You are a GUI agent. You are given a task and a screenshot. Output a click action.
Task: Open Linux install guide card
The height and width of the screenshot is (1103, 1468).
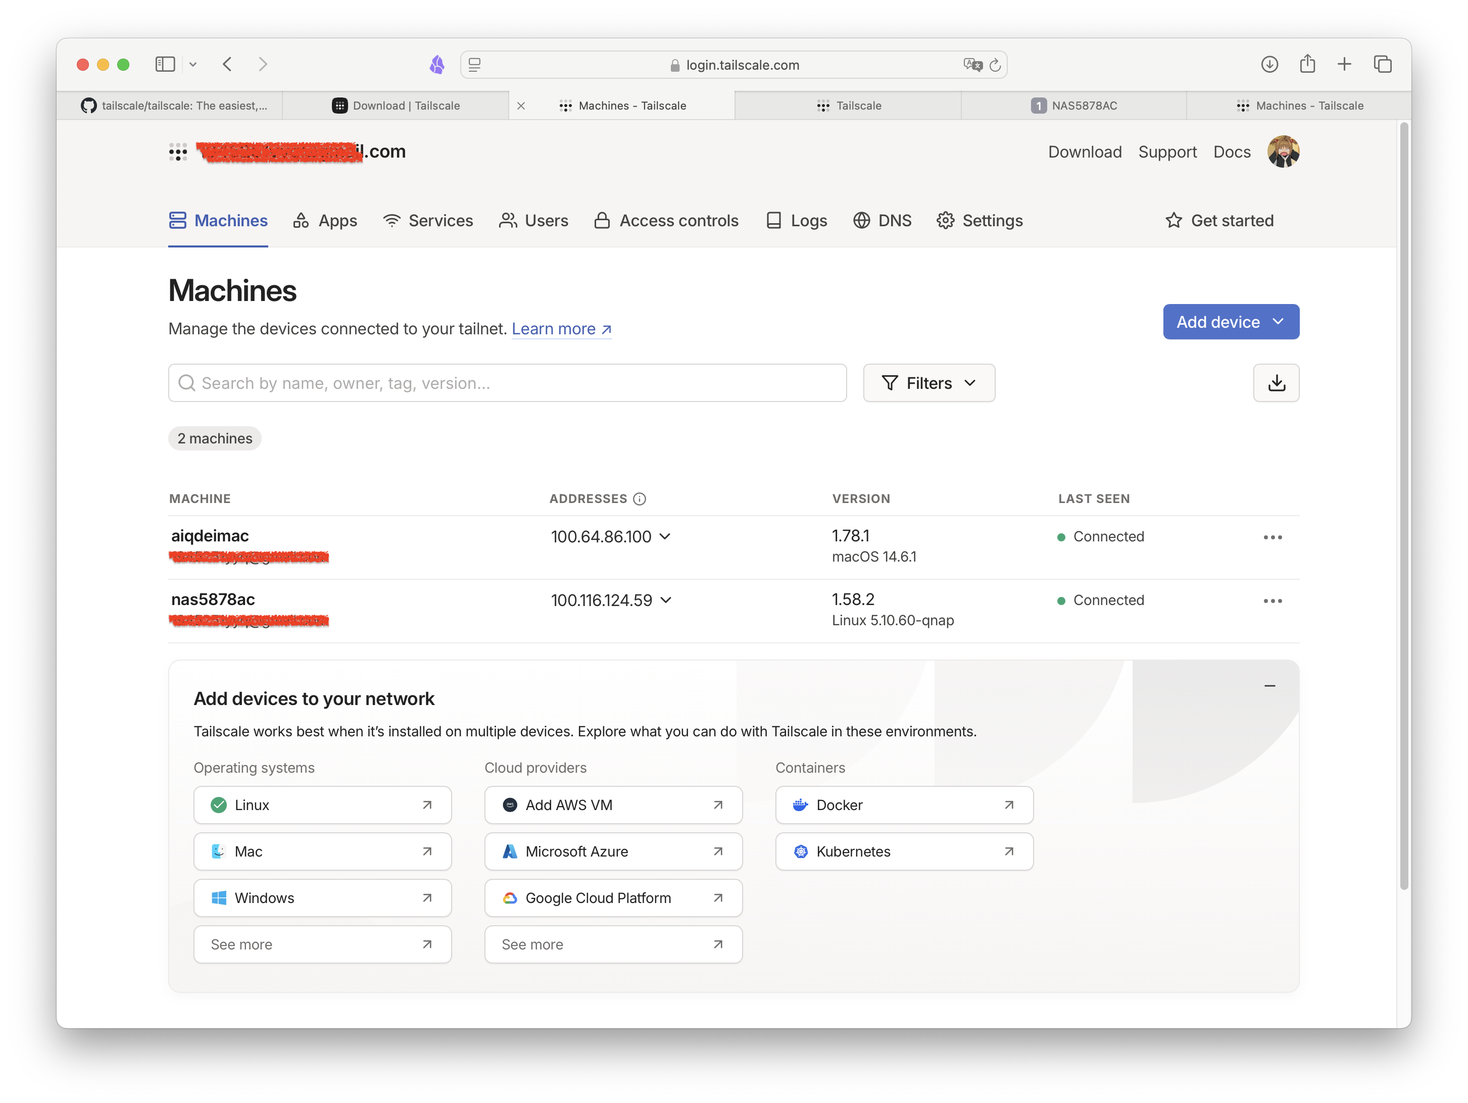tap(322, 805)
